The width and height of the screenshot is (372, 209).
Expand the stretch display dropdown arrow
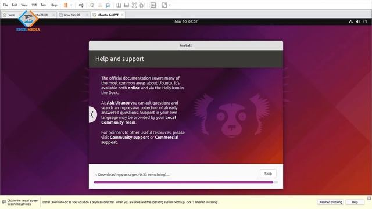[170, 5]
